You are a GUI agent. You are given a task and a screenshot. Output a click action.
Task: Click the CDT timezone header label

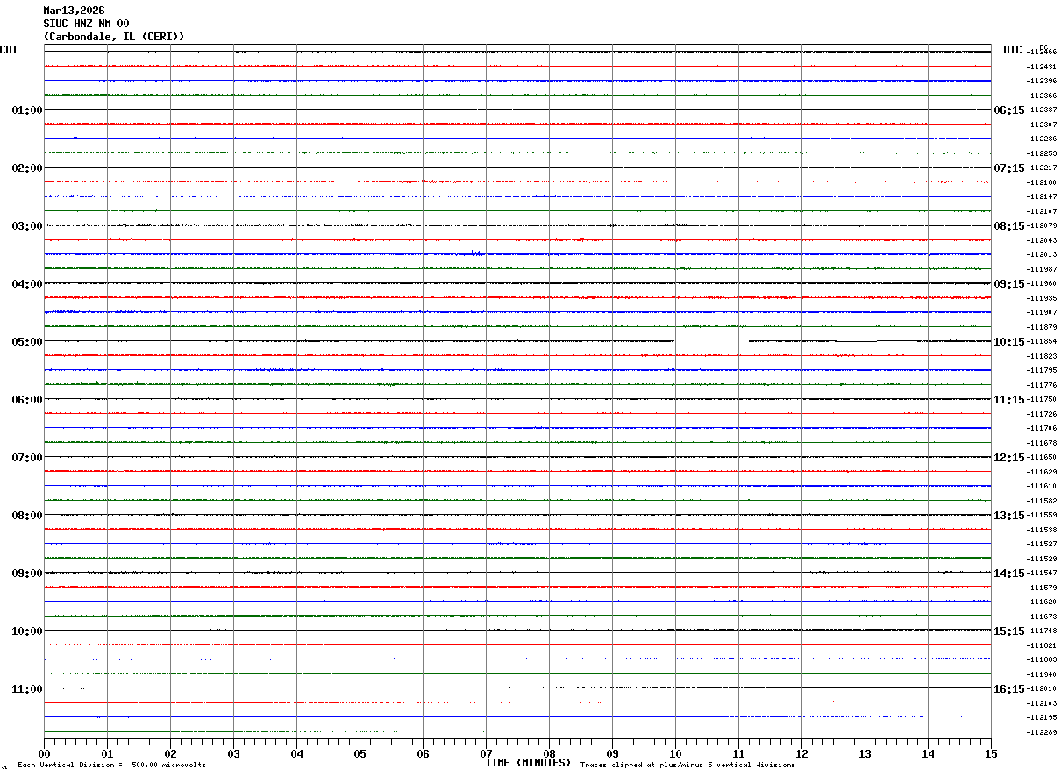[x=9, y=50]
